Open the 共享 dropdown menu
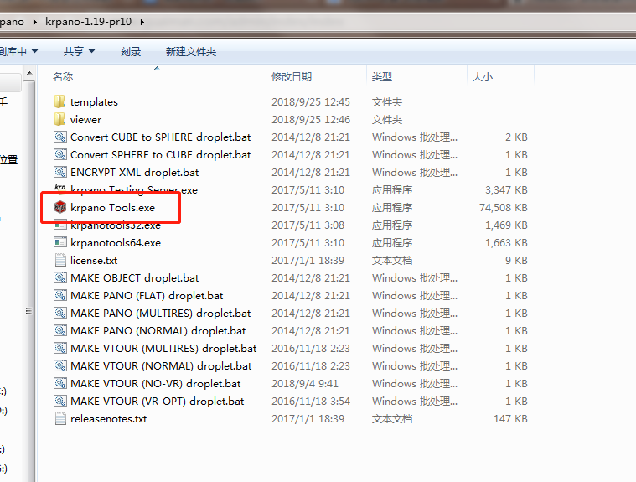 click(79, 51)
